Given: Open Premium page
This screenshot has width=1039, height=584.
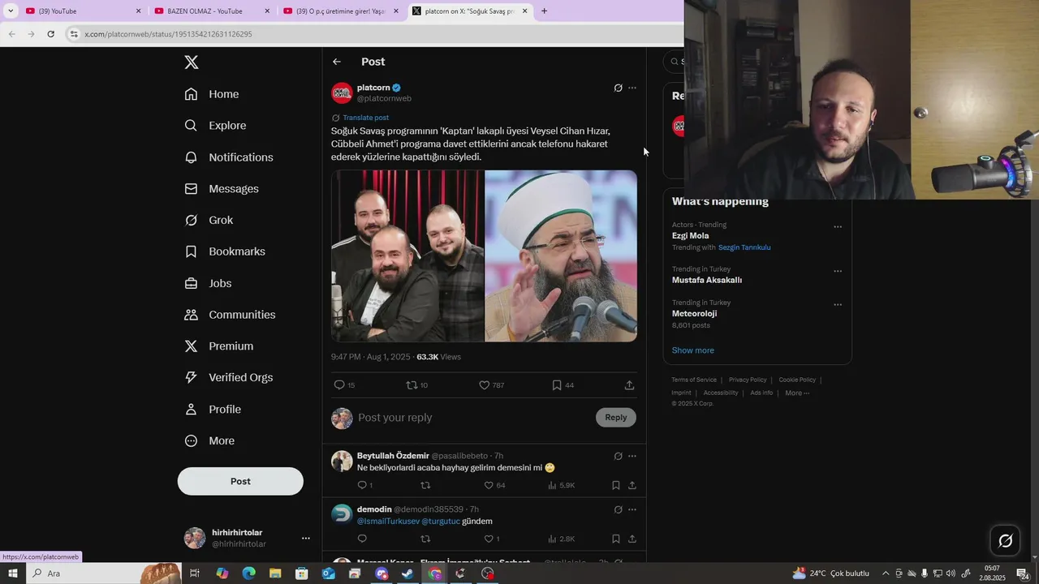Looking at the screenshot, I should 219,346.
